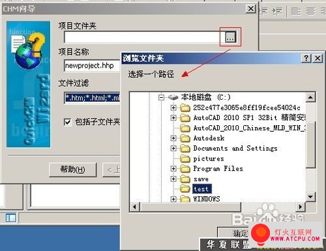
Task: Click the 确定 button in browse dialog
Action: pyautogui.click(x=233, y=233)
